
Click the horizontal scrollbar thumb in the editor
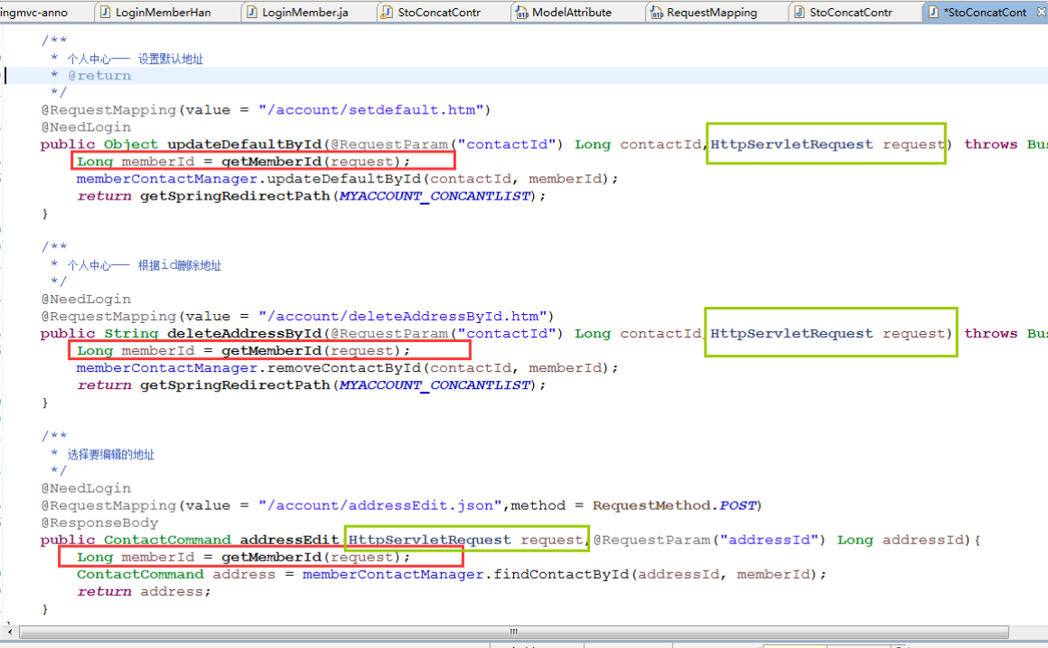click(513, 632)
